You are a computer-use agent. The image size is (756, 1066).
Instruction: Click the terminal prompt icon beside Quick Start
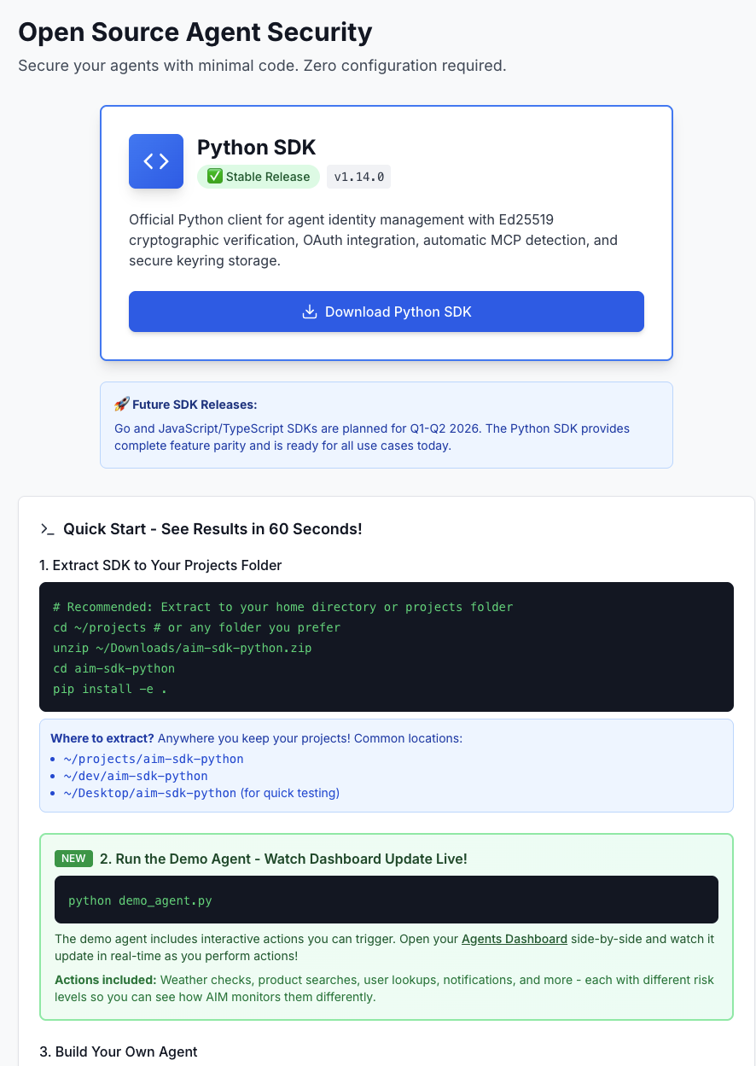[x=48, y=529]
